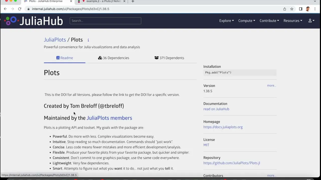Toggle the browser side panel icon
Screen dimensions: 321x180
pyautogui.click(x=301, y=9)
